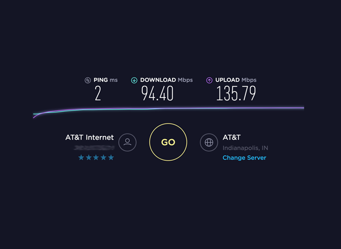Select the ping latency icon

(x=87, y=80)
